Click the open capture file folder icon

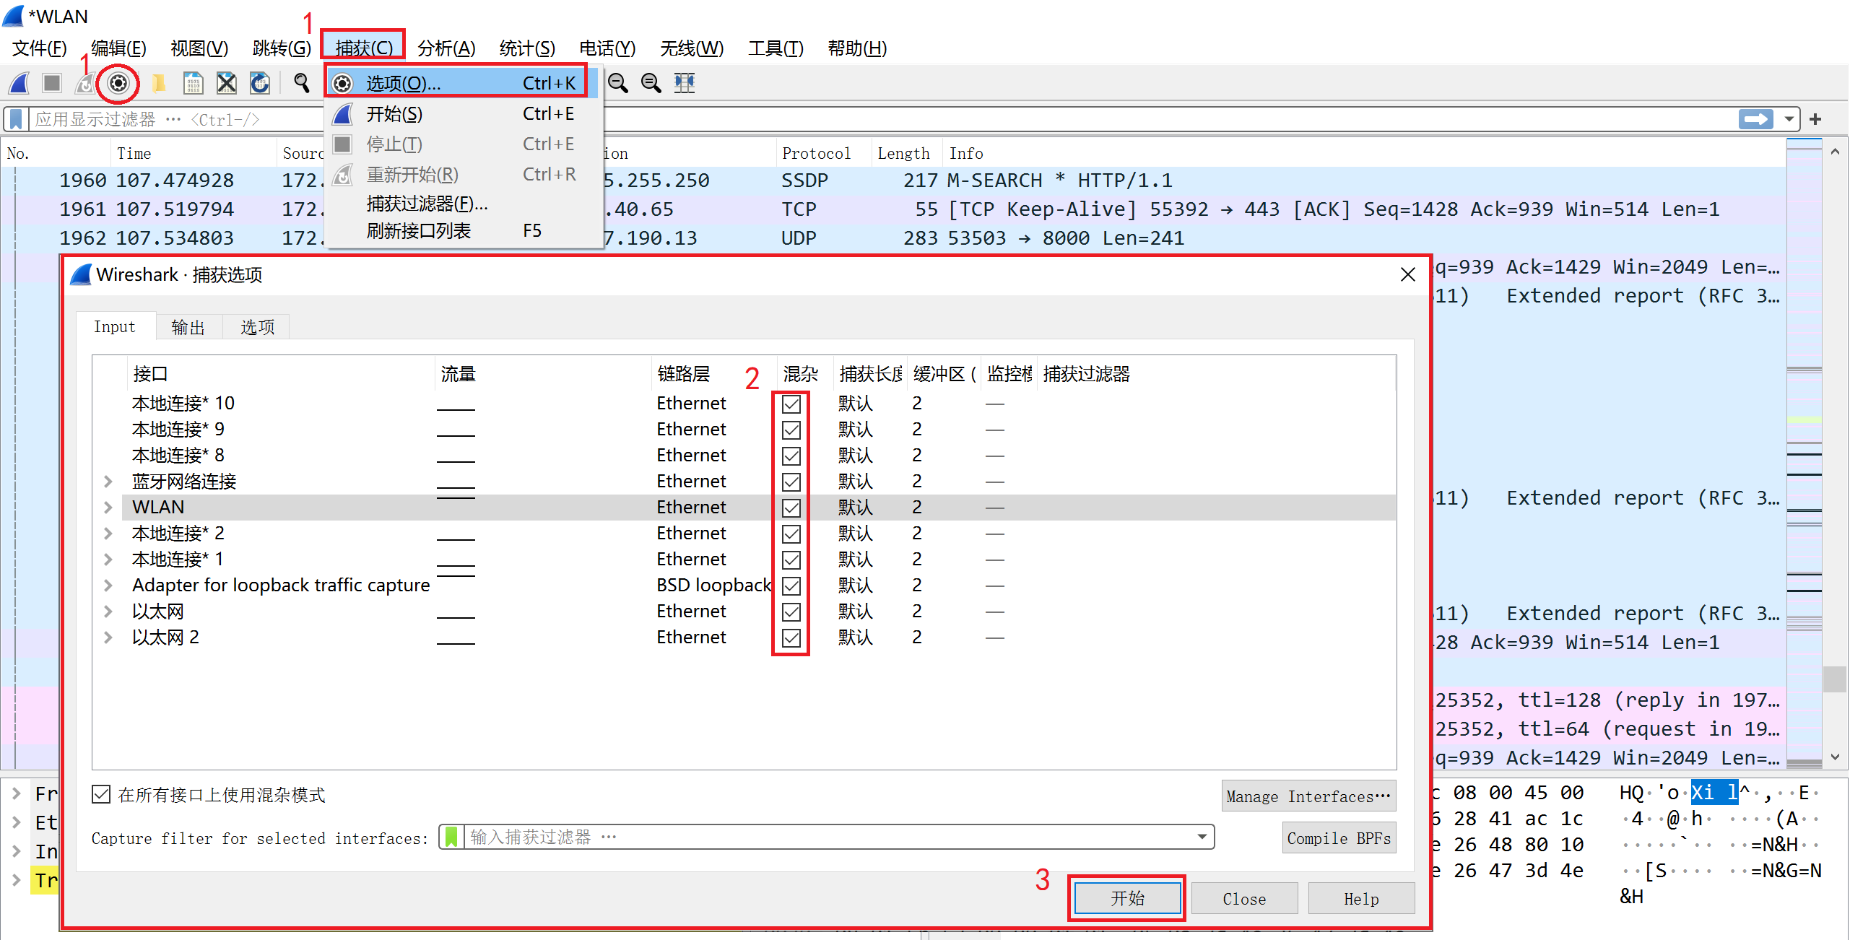159,84
